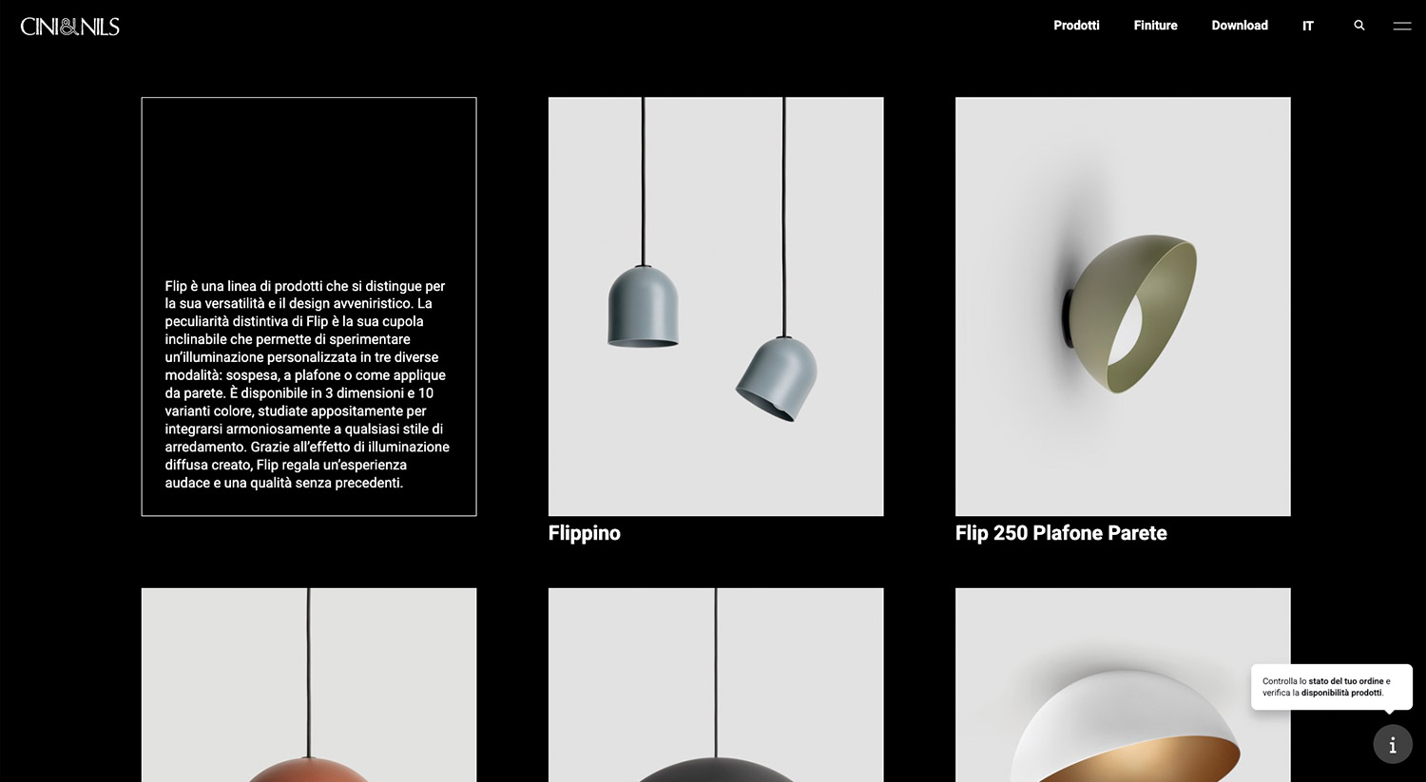The width and height of the screenshot is (1426, 782).
Task: Click the order status tooltip bubble
Action: [x=1331, y=687]
